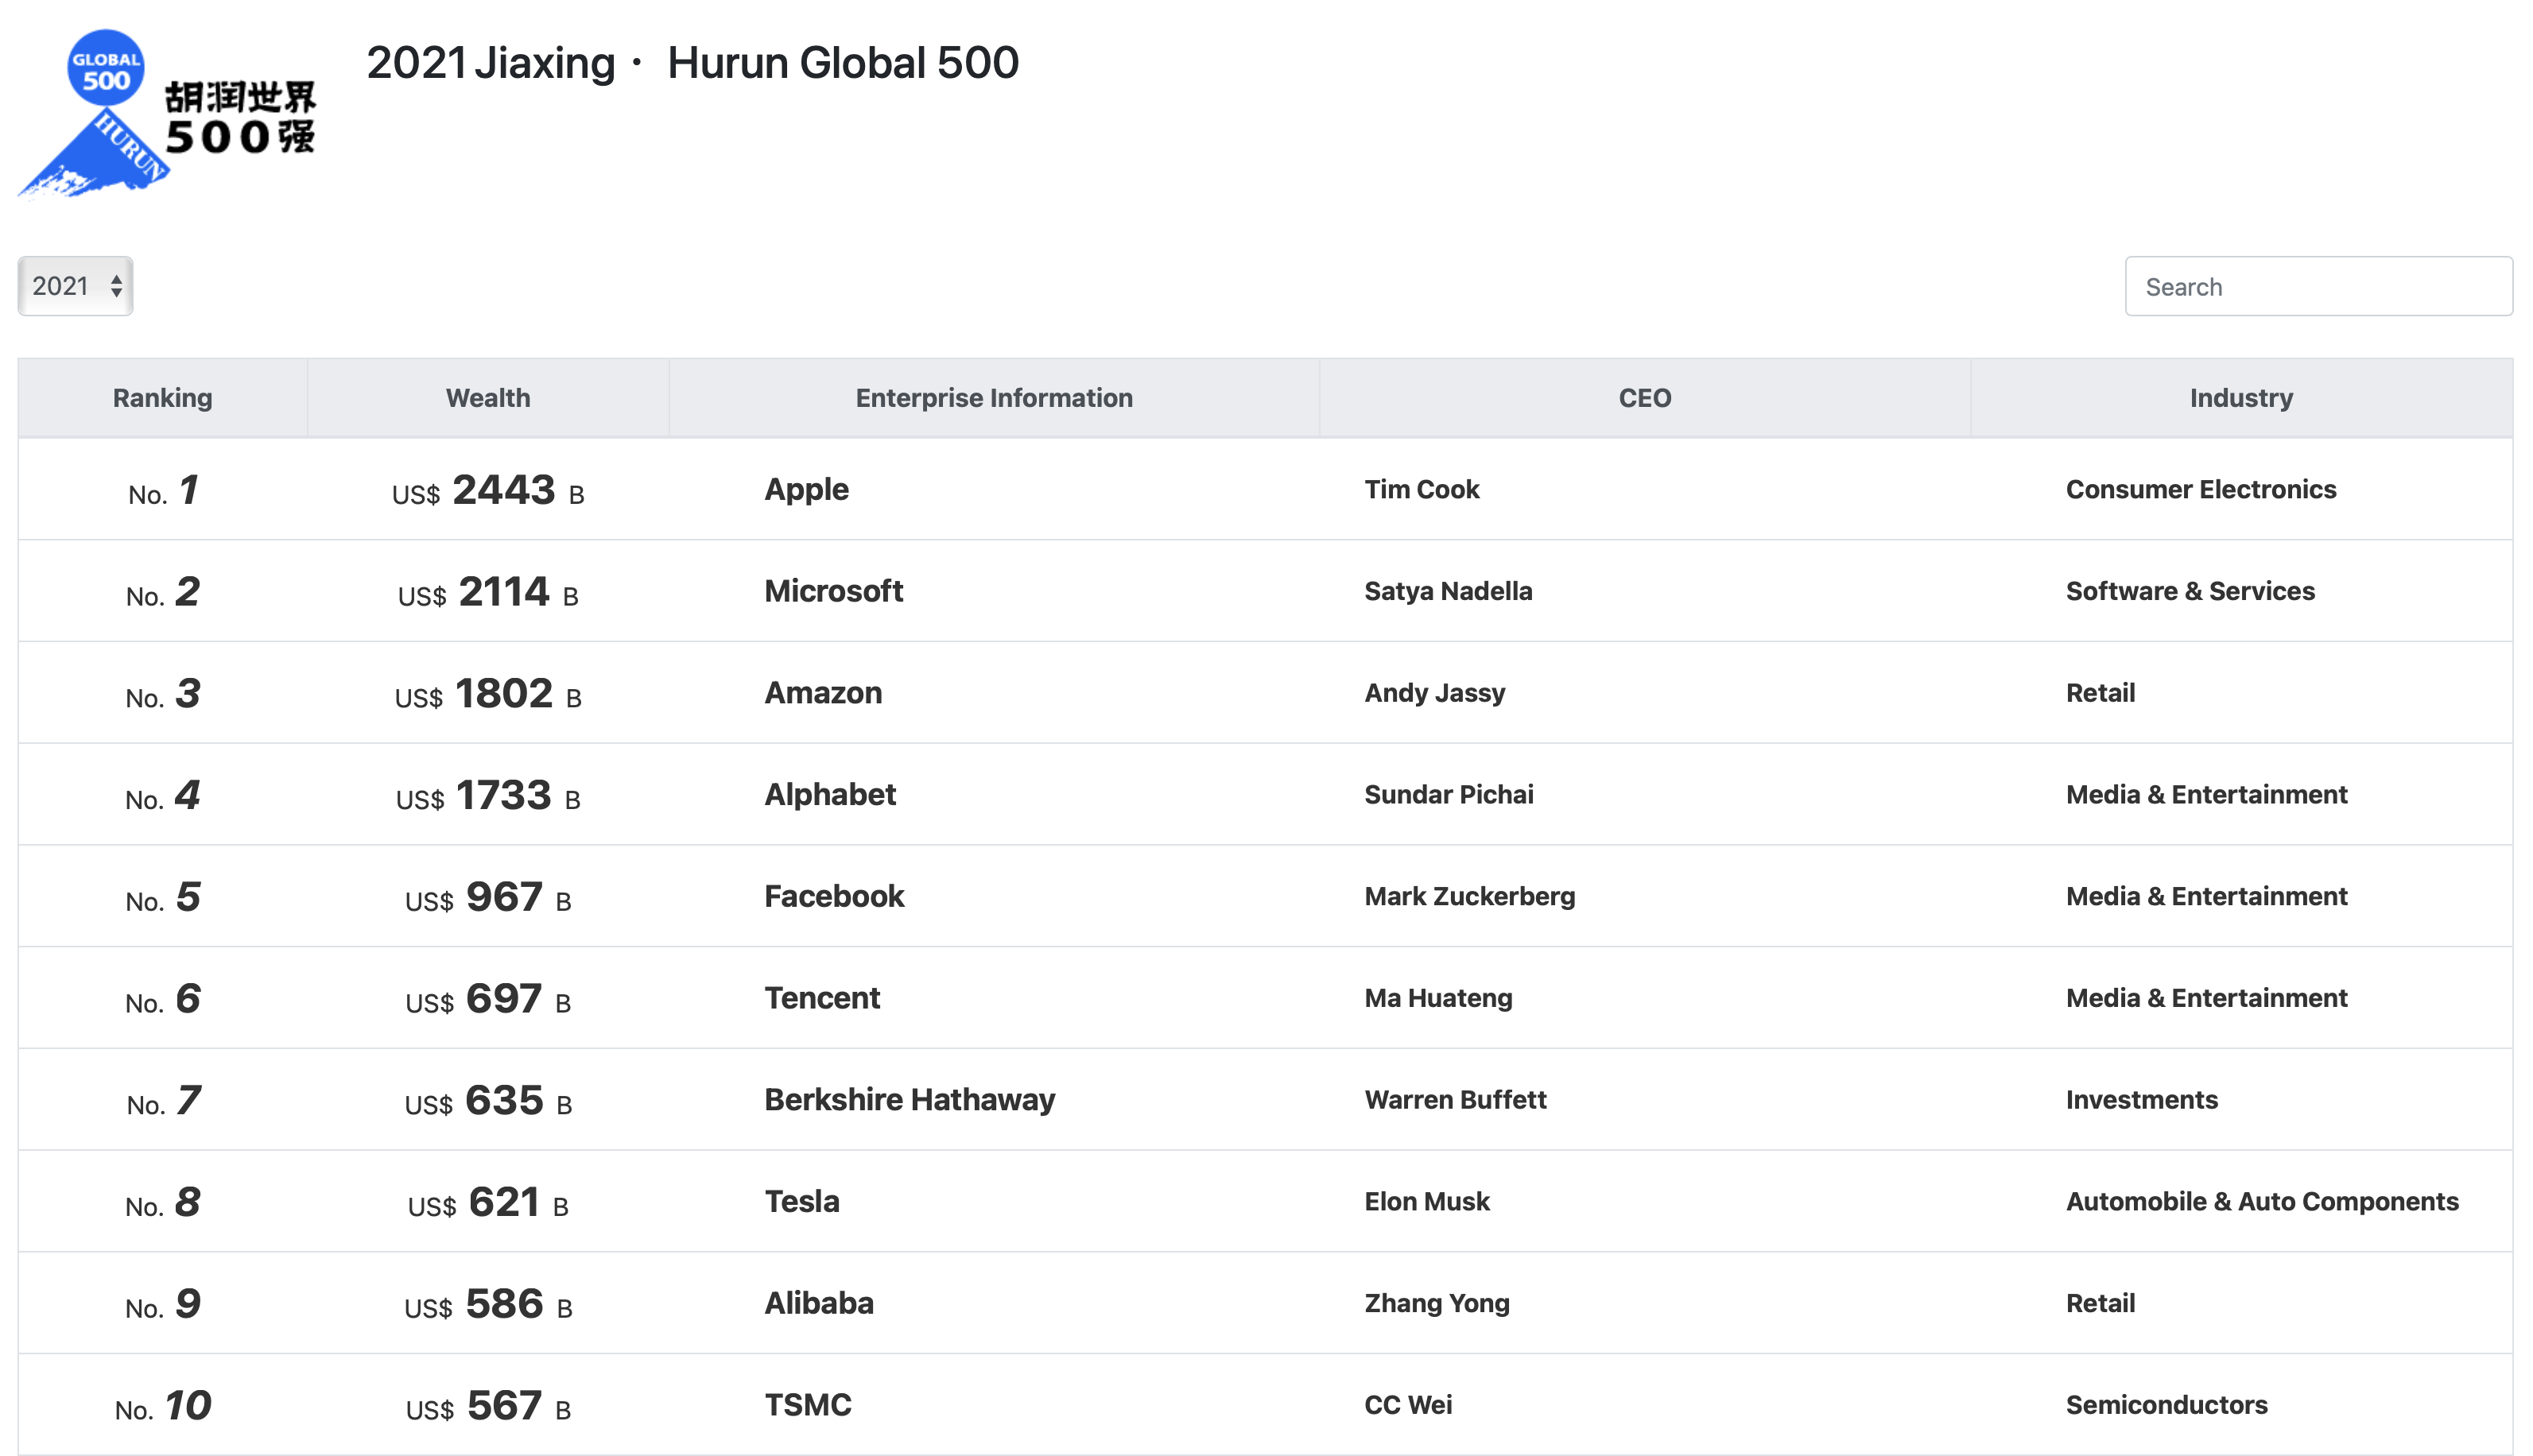This screenshot has width=2533, height=1456.
Task: Select the Amazon company name
Action: pyautogui.click(x=822, y=693)
